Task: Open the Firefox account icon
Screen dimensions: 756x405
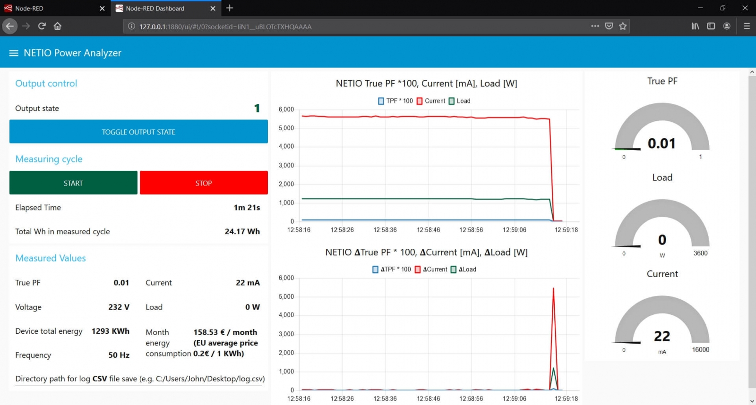Action: [x=727, y=26]
